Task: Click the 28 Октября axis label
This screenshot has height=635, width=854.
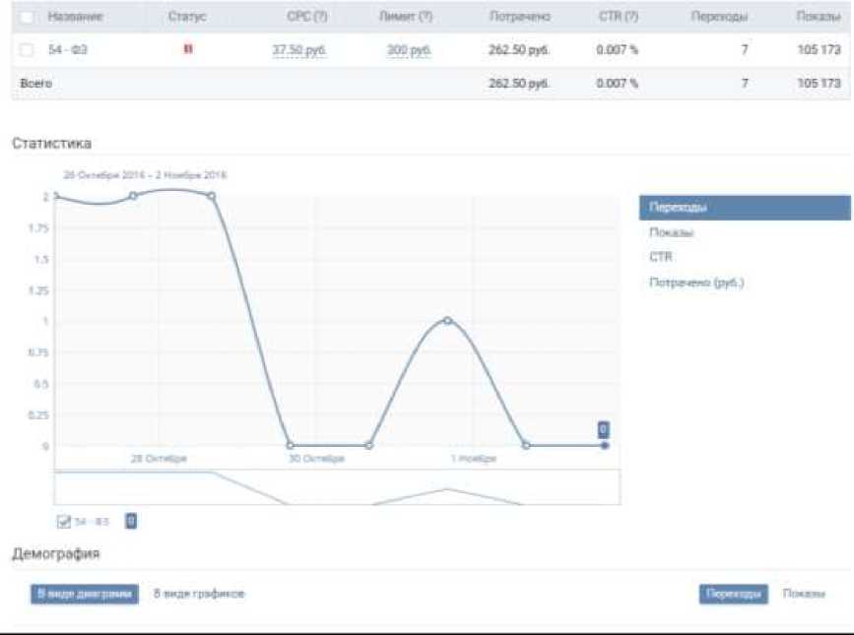Action: pyautogui.click(x=159, y=459)
